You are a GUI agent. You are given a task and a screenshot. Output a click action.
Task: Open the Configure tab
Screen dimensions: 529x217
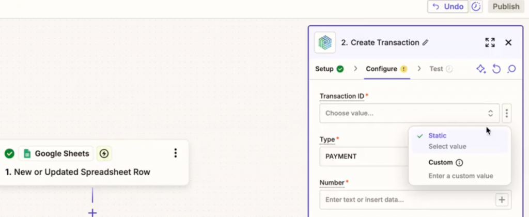pos(386,69)
